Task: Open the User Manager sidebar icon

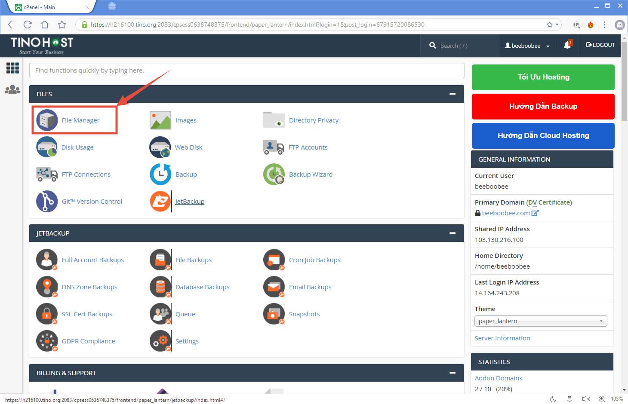Action: (x=12, y=89)
